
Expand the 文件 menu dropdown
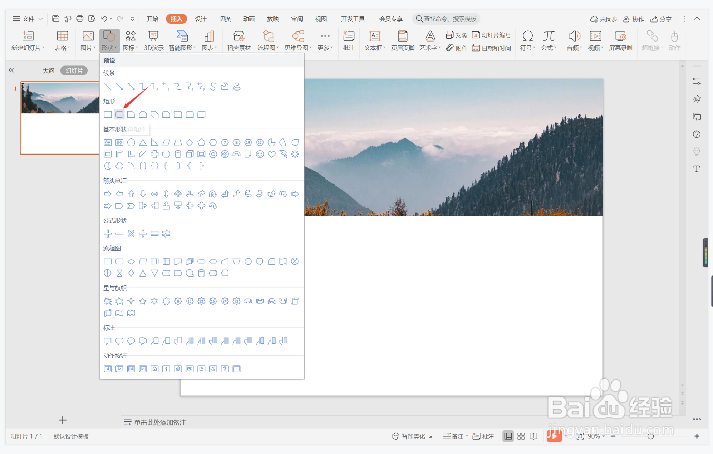pos(28,19)
